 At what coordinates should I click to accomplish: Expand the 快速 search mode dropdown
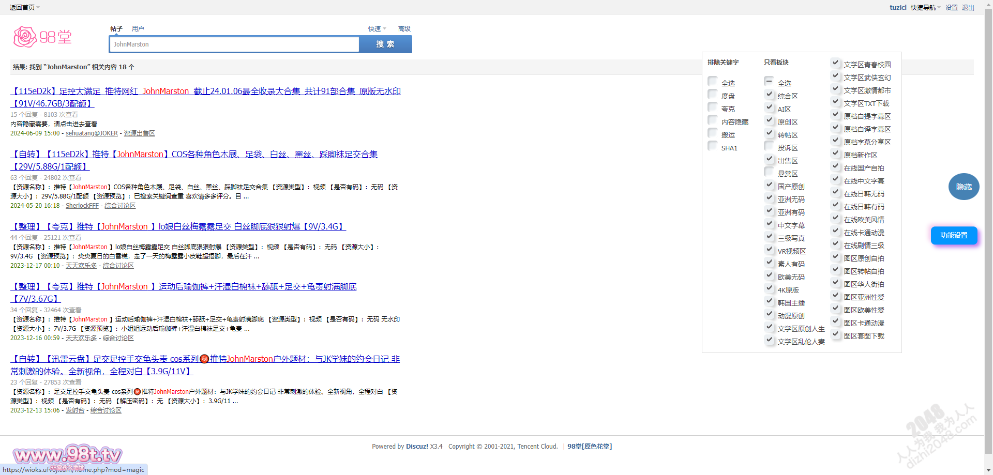(377, 29)
